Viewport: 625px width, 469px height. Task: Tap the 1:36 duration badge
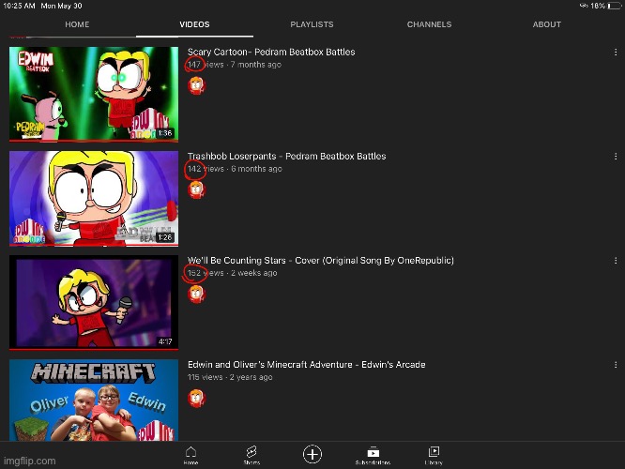click(x=164, y=133)
